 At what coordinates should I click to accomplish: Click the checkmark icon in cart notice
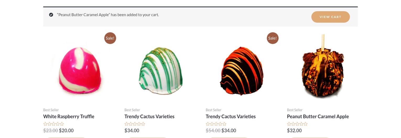click(51, 15)
